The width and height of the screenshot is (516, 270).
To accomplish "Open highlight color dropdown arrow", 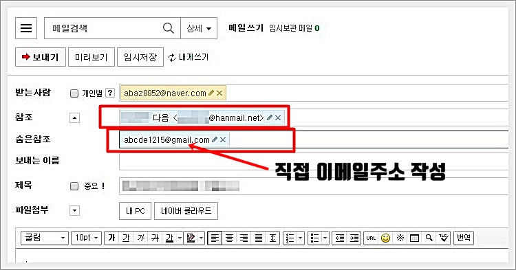I will pos(201,238).
